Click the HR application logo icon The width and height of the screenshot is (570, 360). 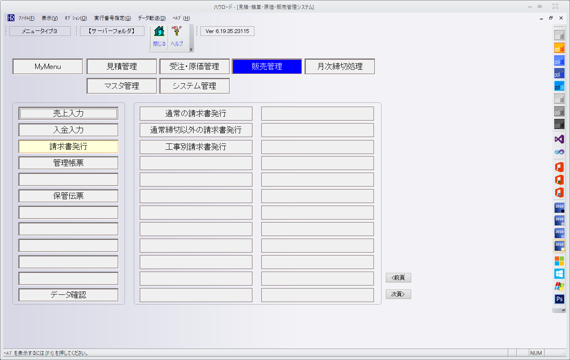point(11,18)
